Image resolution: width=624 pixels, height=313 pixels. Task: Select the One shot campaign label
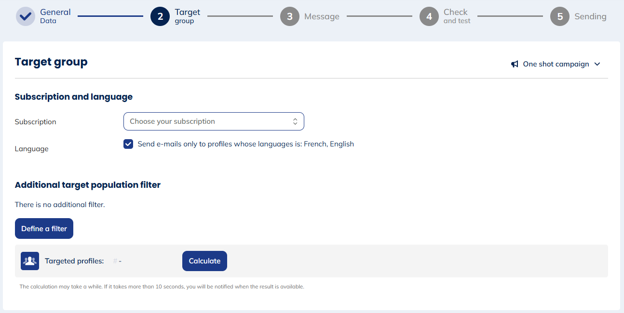tap(556, 64)
